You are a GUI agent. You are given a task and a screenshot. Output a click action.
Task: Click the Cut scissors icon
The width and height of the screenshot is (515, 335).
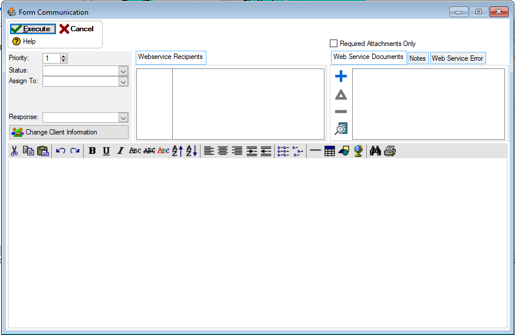pyautogui.click(x=14, y=151)
